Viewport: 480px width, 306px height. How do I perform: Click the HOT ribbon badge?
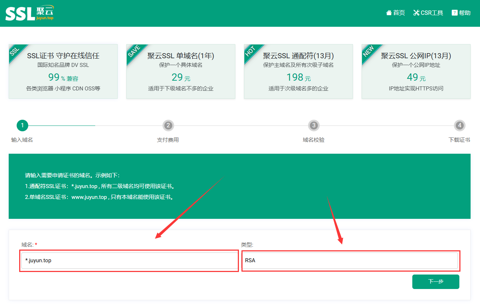[x=251, y=51]
